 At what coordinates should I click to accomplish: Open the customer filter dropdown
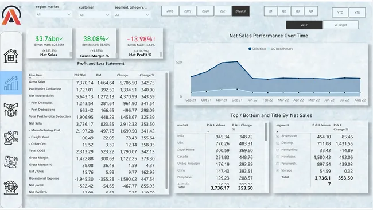[95, 15]
